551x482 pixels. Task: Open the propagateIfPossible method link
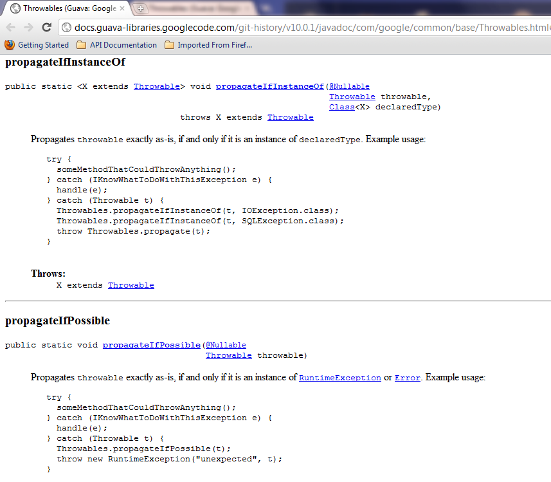(x=151, y=344)
